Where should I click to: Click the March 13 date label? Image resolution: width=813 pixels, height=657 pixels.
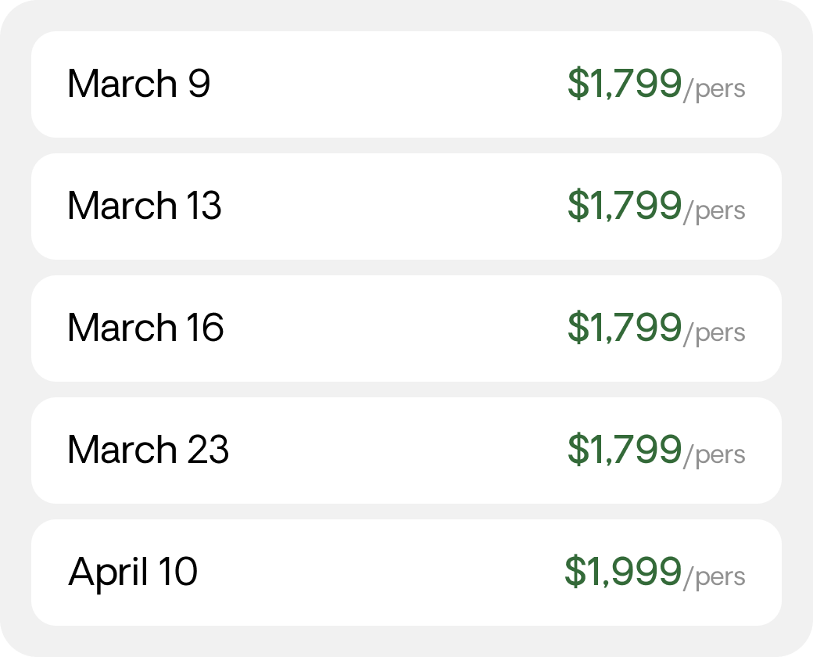click(x=145, y=206)
